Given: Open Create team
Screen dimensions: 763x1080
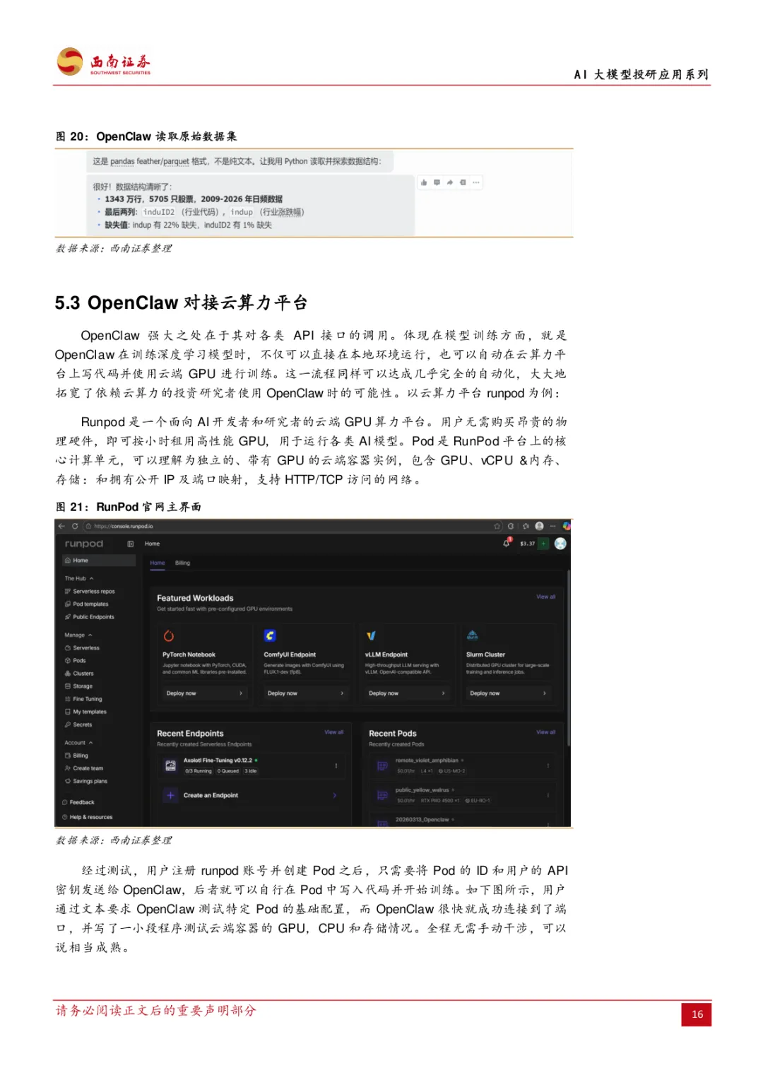Looking at the screenshot, I should click(84, 768).
